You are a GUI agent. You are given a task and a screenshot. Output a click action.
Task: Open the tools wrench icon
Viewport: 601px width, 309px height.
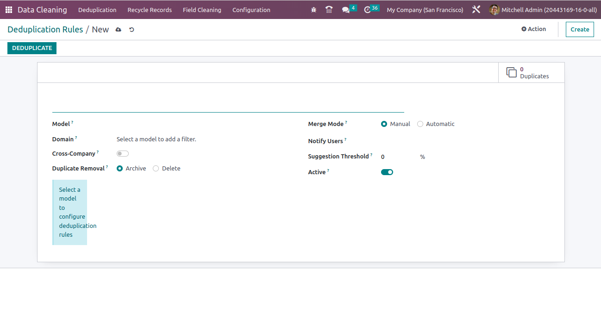pos(476,10)
